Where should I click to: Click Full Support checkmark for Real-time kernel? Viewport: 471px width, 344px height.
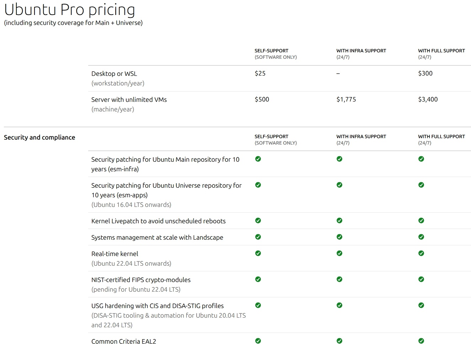point(421,253)
